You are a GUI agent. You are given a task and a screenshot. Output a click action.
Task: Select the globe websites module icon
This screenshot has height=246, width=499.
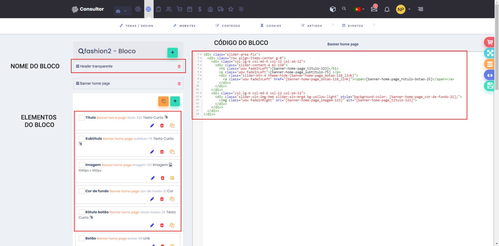click(149, 9)
